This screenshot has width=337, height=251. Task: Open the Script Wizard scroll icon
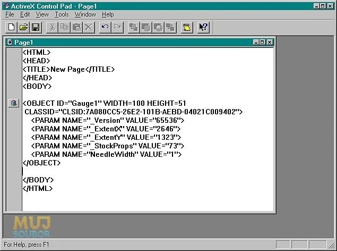(187, 27)
